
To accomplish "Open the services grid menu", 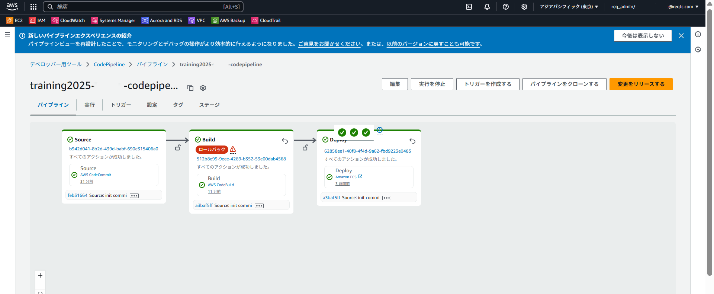I will 33,7.
